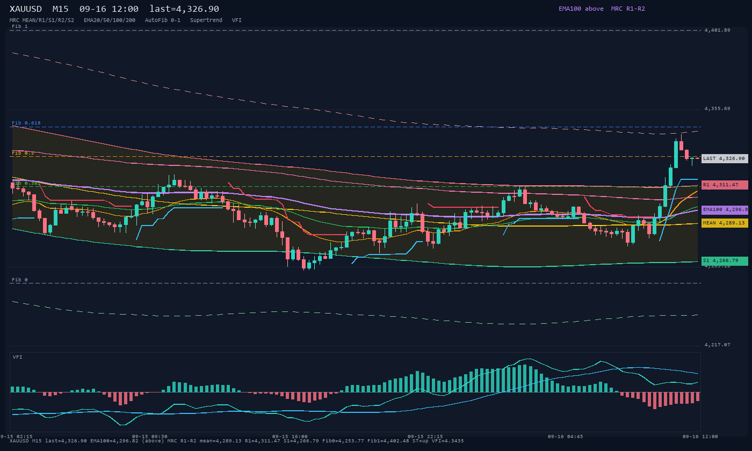The width and height of the screenshot is (752, 451).
Task: Click the Fib 0.618 level label
Action: point(26,123)
